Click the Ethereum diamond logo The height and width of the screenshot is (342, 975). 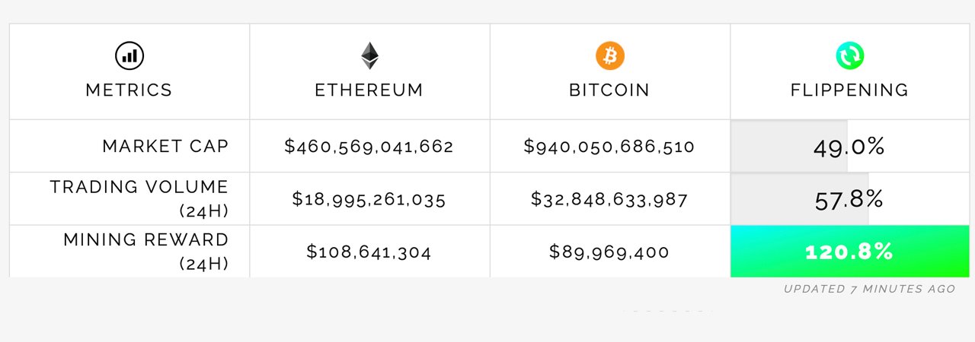coord(369,55)
